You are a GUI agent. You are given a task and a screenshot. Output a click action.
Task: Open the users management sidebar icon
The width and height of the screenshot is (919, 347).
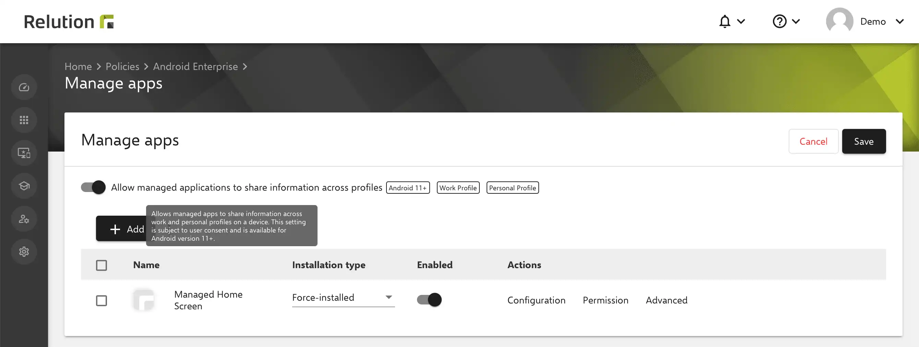tap(24, 219)
